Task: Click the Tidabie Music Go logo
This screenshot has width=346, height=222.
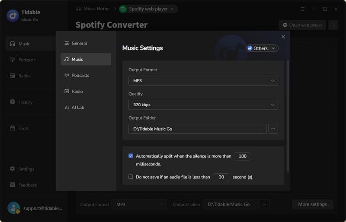Action: (x=13, y=16)
